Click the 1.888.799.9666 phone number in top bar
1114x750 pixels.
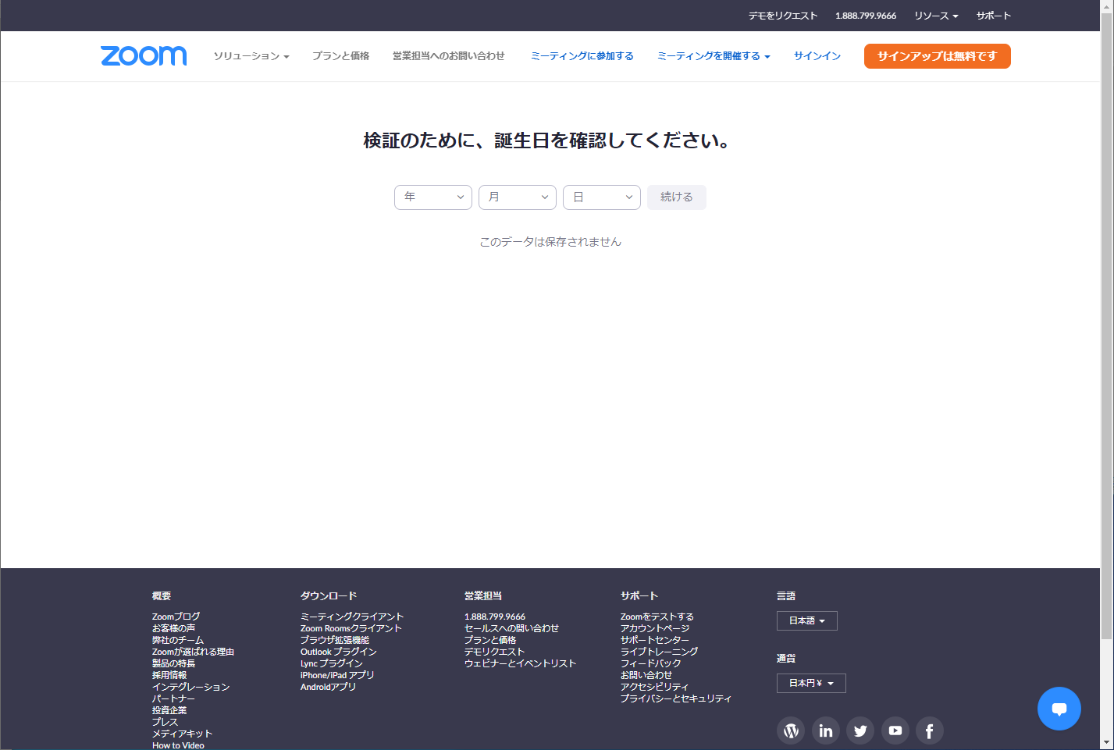tap(866, 16)
